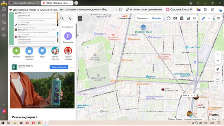224x126 pixels.
Task: Open the Торговые центры category
Action: pos(29,53)
